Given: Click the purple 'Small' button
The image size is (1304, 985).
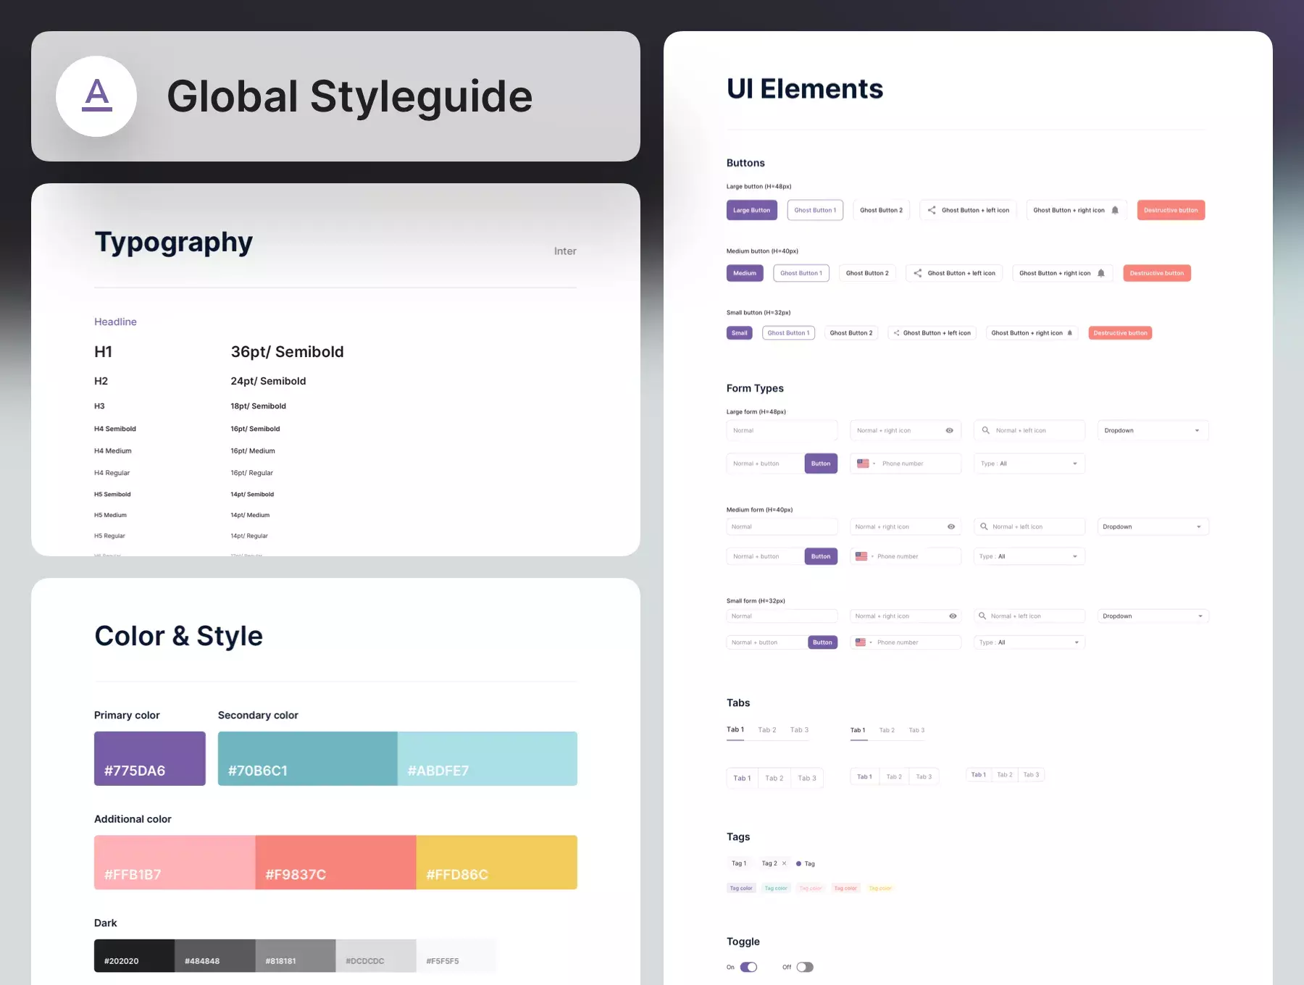Looking at the screenshot, I should [x=740, y=333].
